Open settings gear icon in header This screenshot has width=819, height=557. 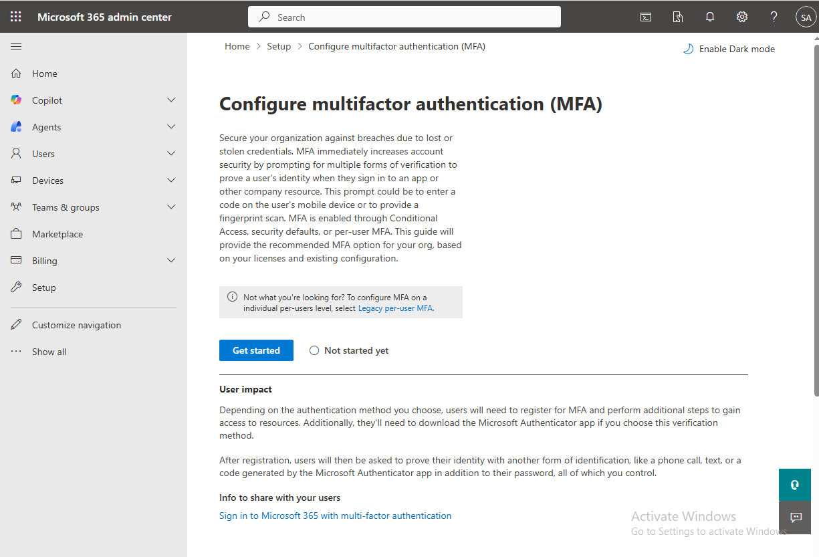coord(742,17)
